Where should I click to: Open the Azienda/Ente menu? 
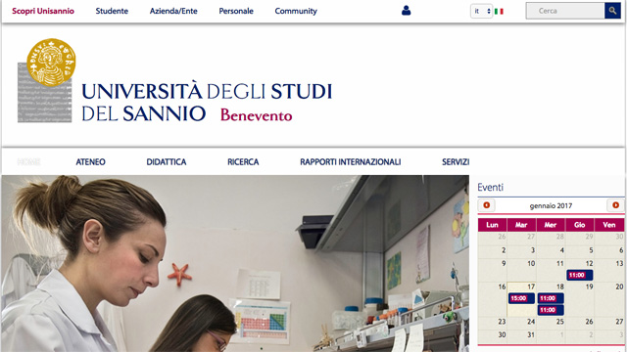click(x=173, y=11)
